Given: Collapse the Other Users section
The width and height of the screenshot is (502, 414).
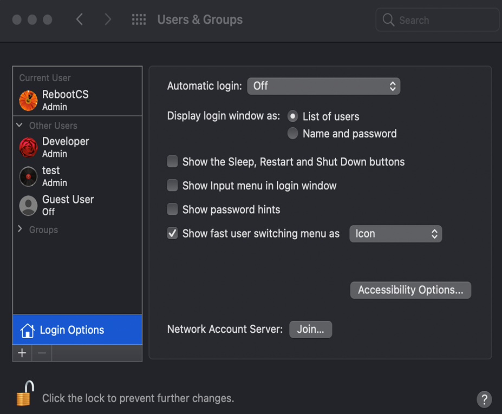Looking at the screenshot, I should click(19, 126).
